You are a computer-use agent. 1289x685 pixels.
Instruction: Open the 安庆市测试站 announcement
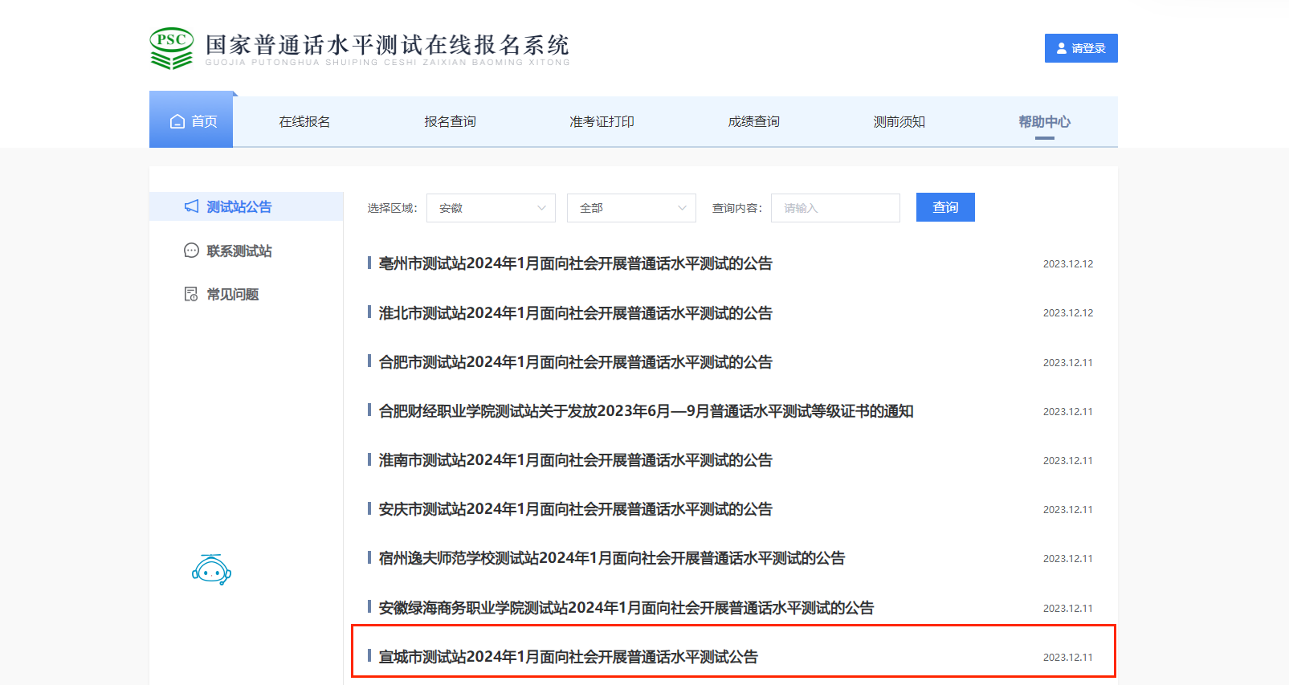575,509
